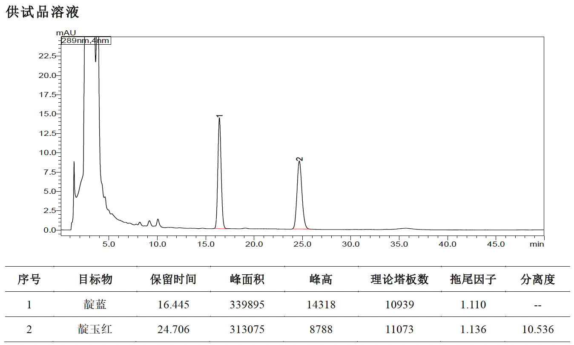Image resolution: width=574 pixels, height=345 pixels.
Task: Click the 35.0 x-axis time label
Action: pos(399,244)
